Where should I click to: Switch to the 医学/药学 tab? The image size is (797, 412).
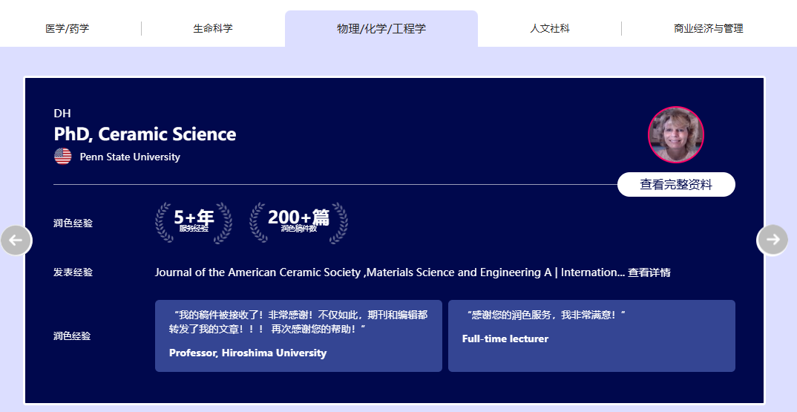click(68, 29)
